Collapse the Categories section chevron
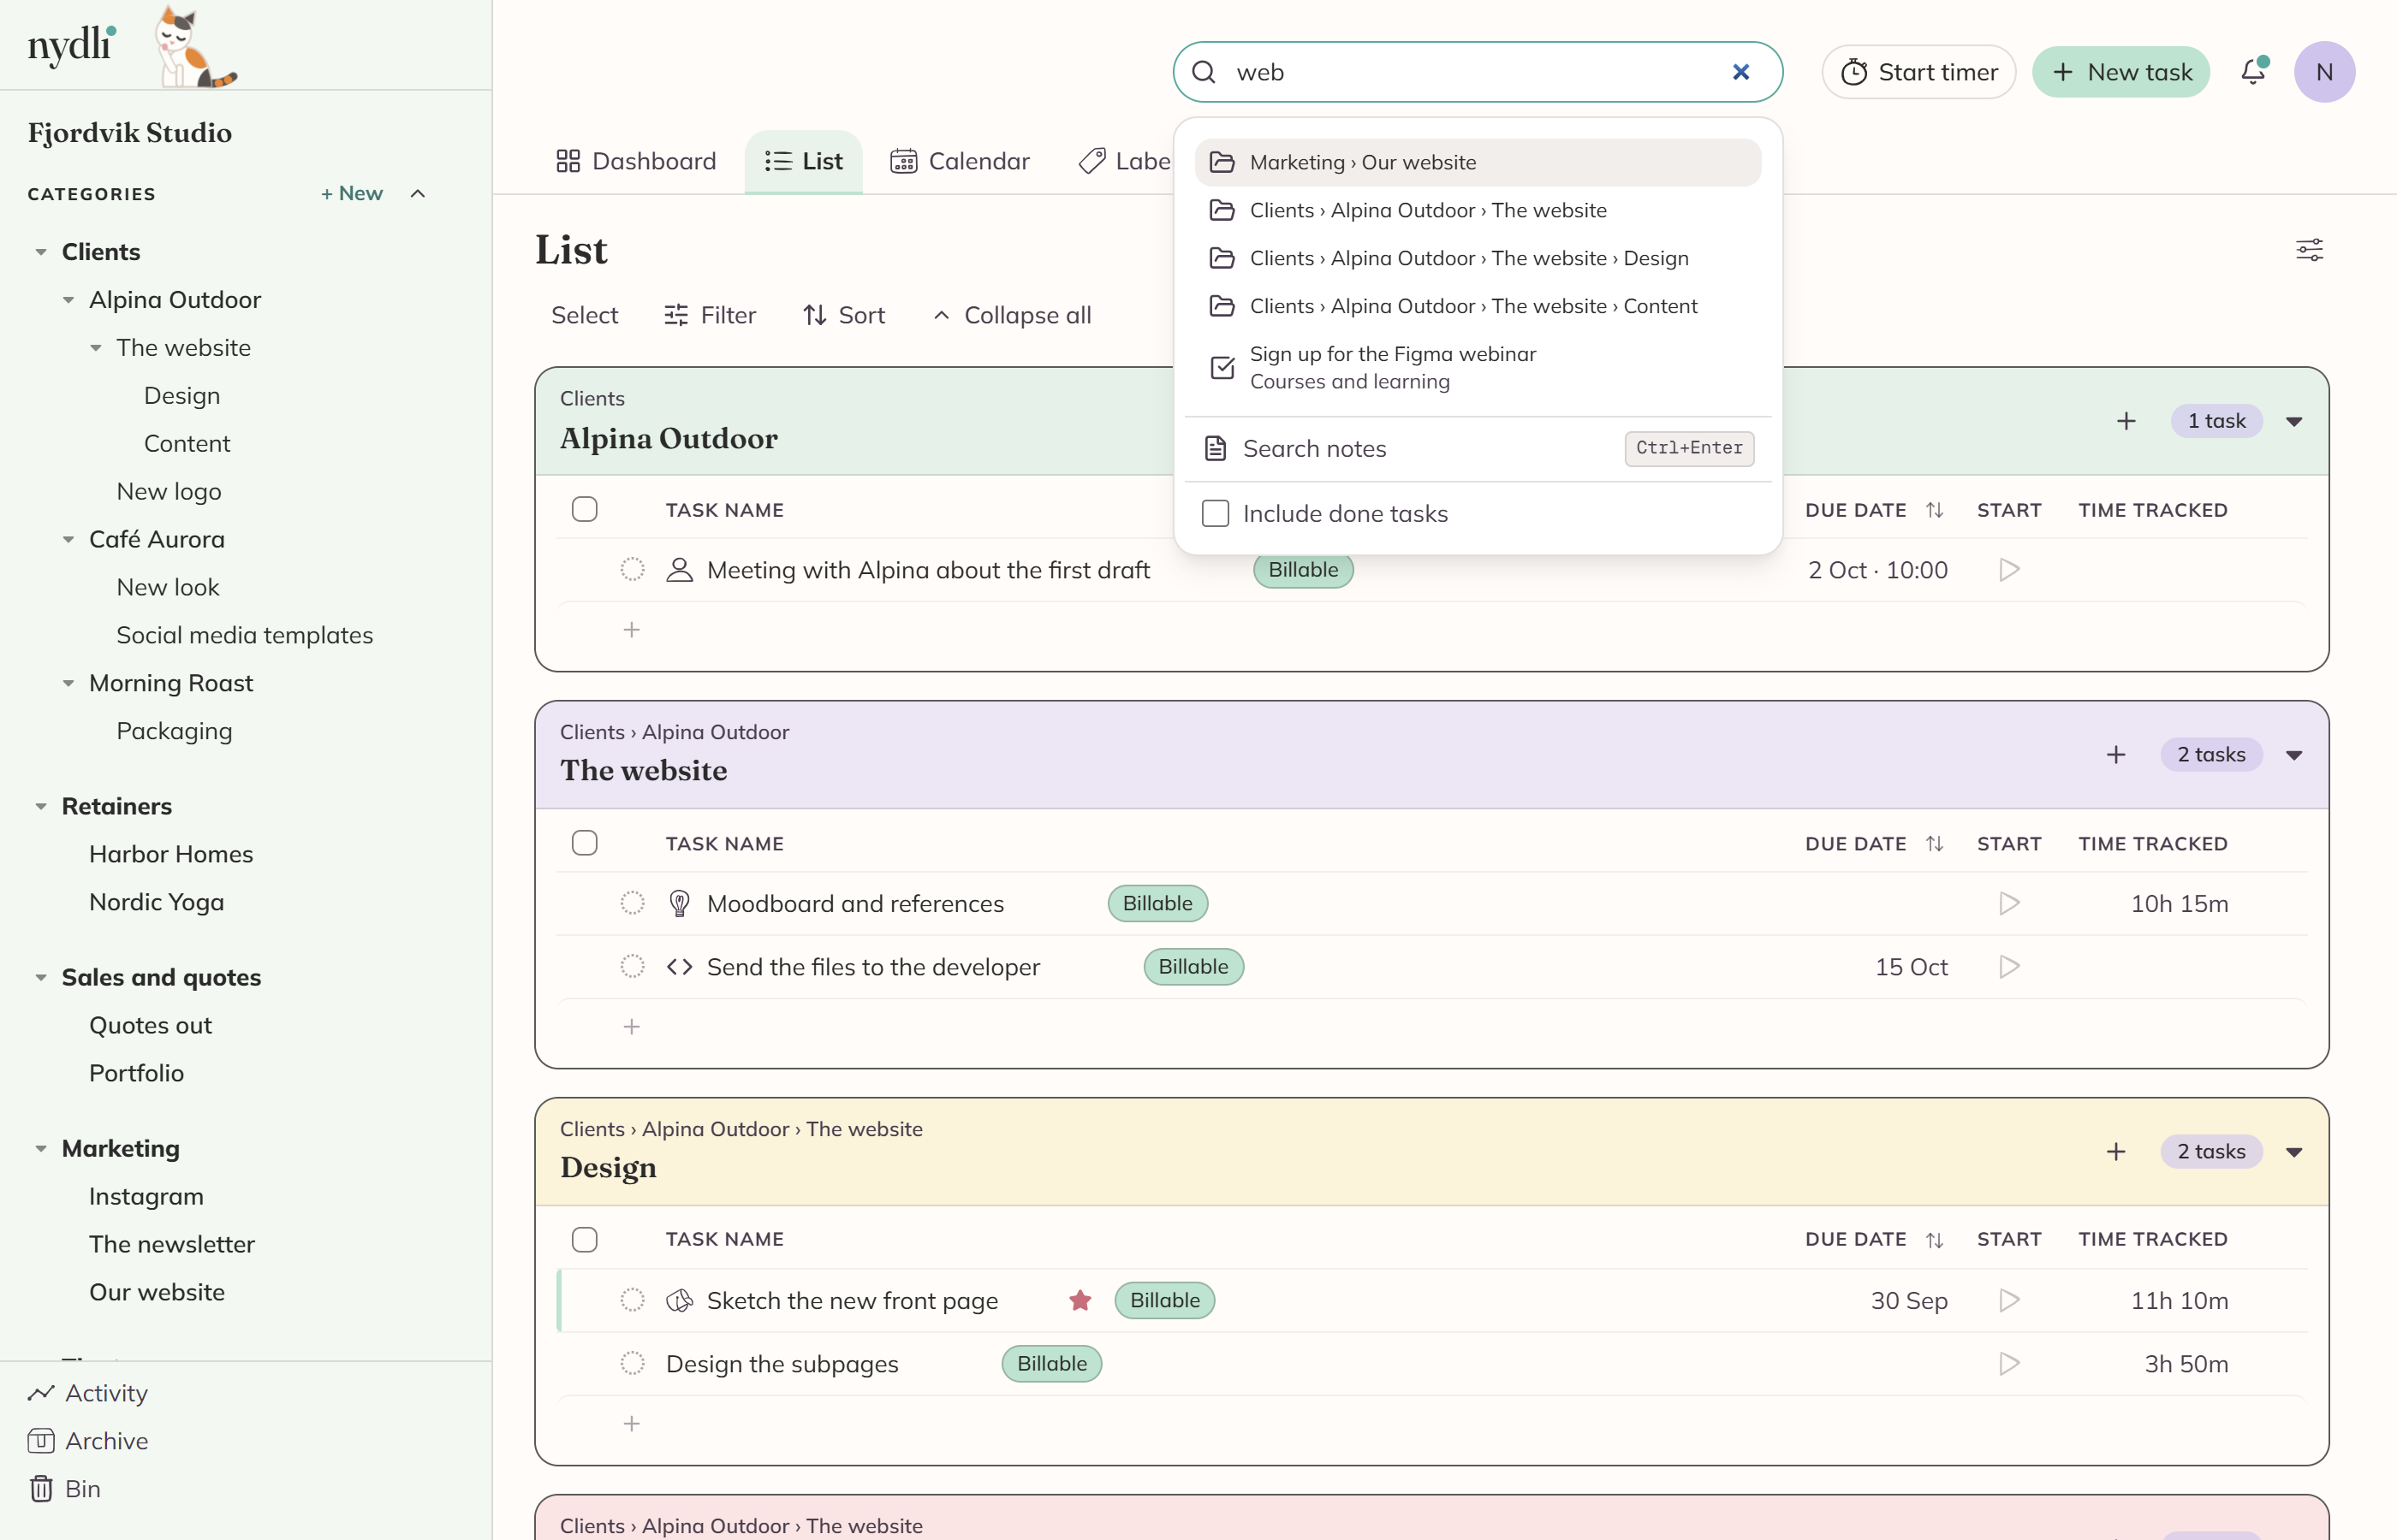 (418, 193)
